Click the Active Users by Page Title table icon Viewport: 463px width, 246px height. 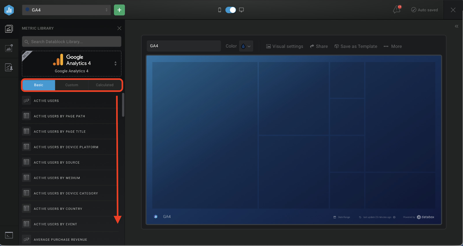point(26,131)
